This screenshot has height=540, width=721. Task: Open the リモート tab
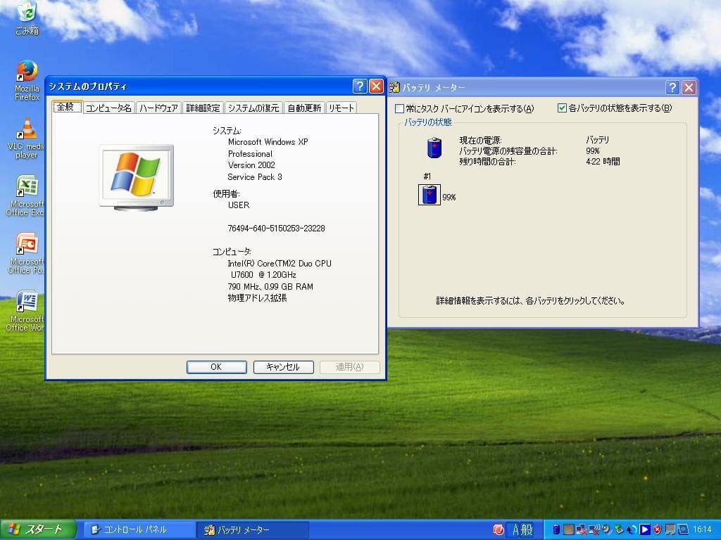click(341, 108)
